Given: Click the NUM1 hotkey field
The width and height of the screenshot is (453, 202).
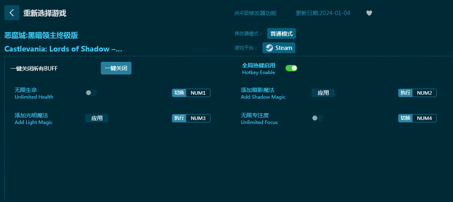Looking at the screenshot, I should 198,93.
